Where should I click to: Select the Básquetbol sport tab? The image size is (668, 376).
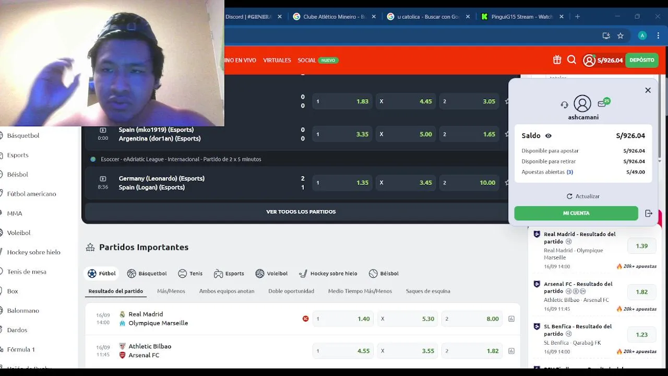tap(147, 273)
